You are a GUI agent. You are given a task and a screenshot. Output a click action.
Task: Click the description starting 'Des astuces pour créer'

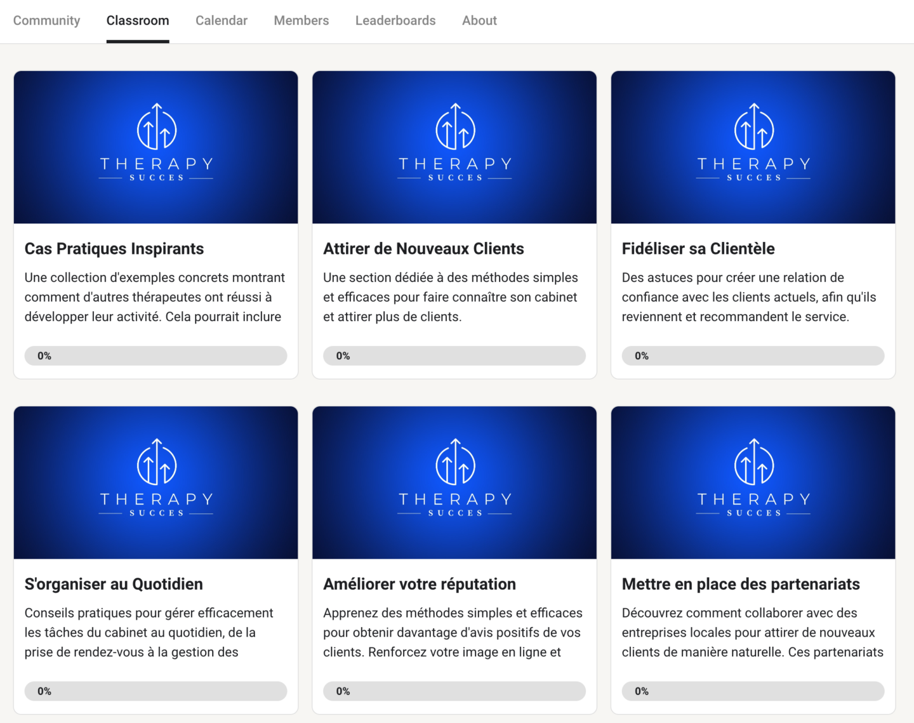pyautogui.click(x=749, y=297)
